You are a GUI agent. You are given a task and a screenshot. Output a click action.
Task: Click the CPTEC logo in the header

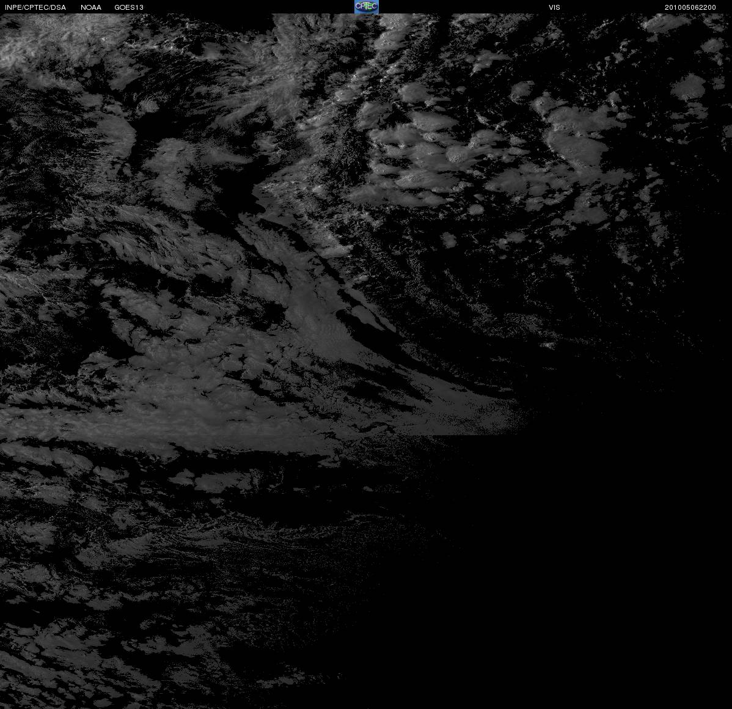coord(367,7)
